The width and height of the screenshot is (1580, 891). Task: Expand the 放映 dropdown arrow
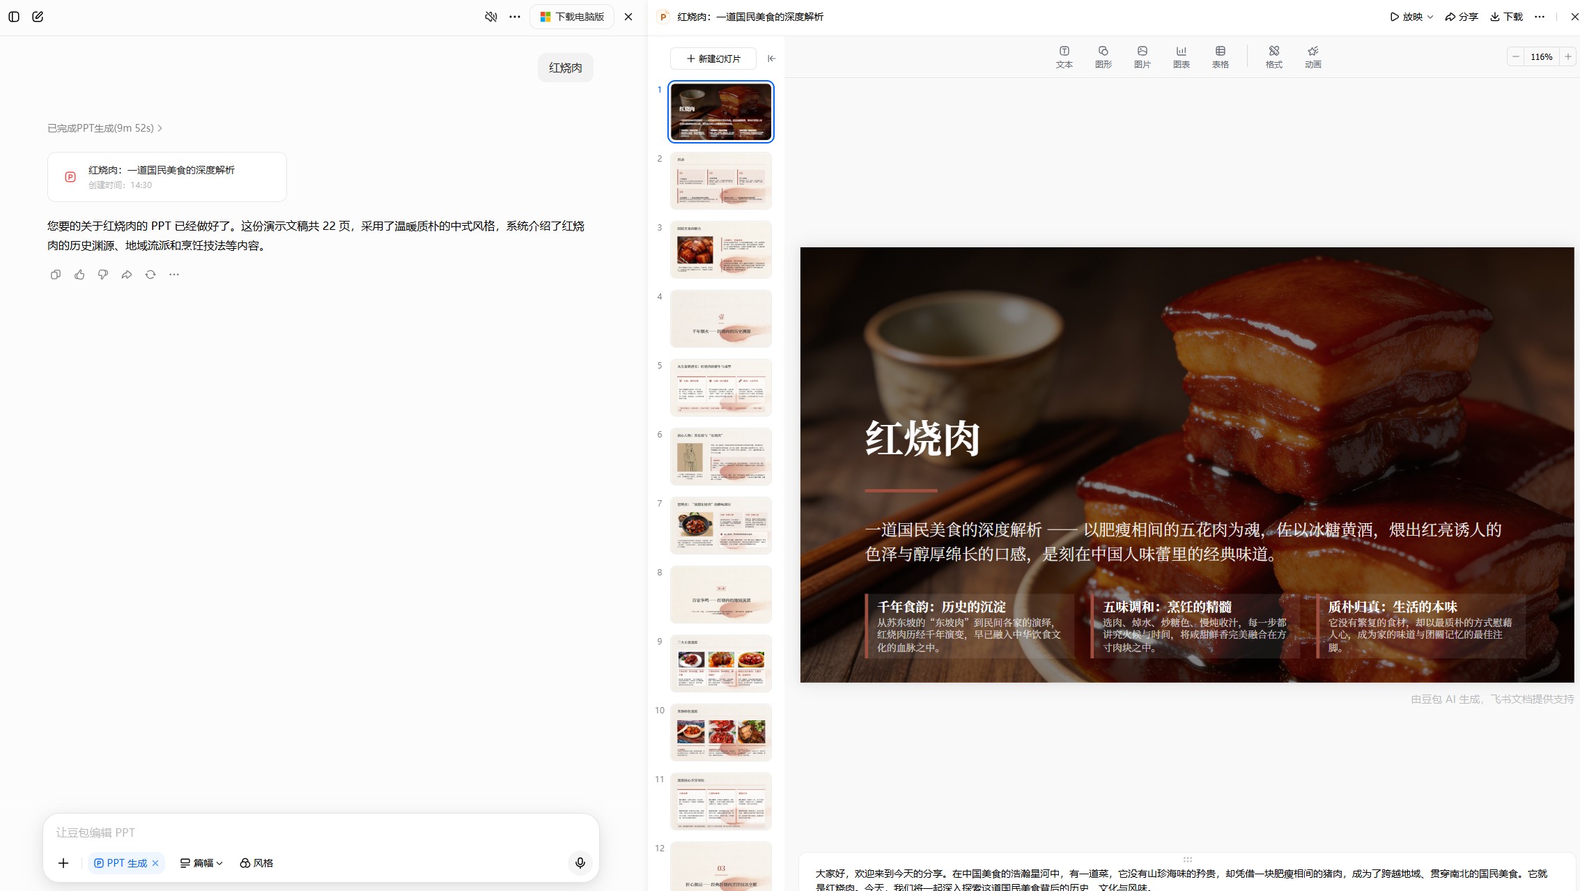pyautogui.click(x=1430, y=17)
